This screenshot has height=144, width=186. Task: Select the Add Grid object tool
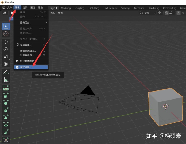[x=6, y=132]
